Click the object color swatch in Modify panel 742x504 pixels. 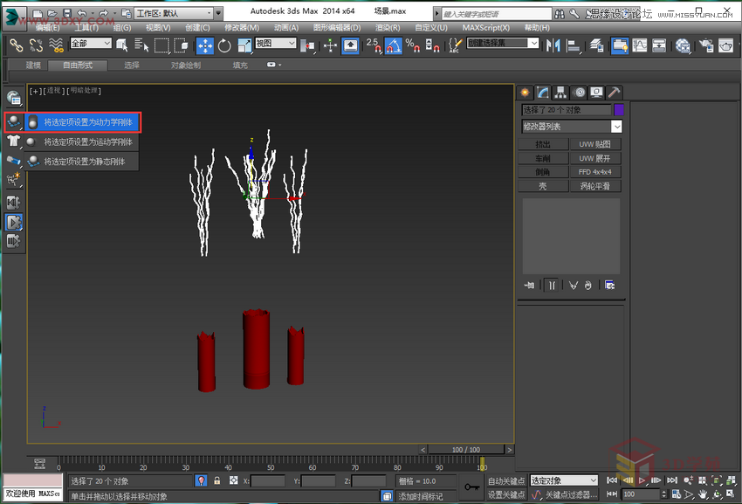coord(619,110)
